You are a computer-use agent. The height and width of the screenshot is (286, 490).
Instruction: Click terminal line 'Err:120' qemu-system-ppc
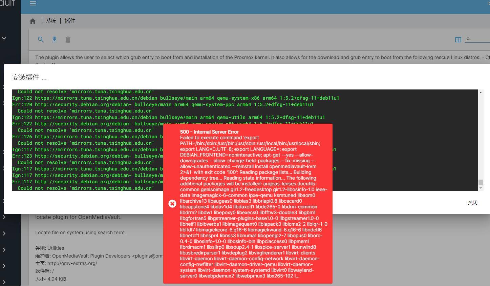click(x=163, y=104)
